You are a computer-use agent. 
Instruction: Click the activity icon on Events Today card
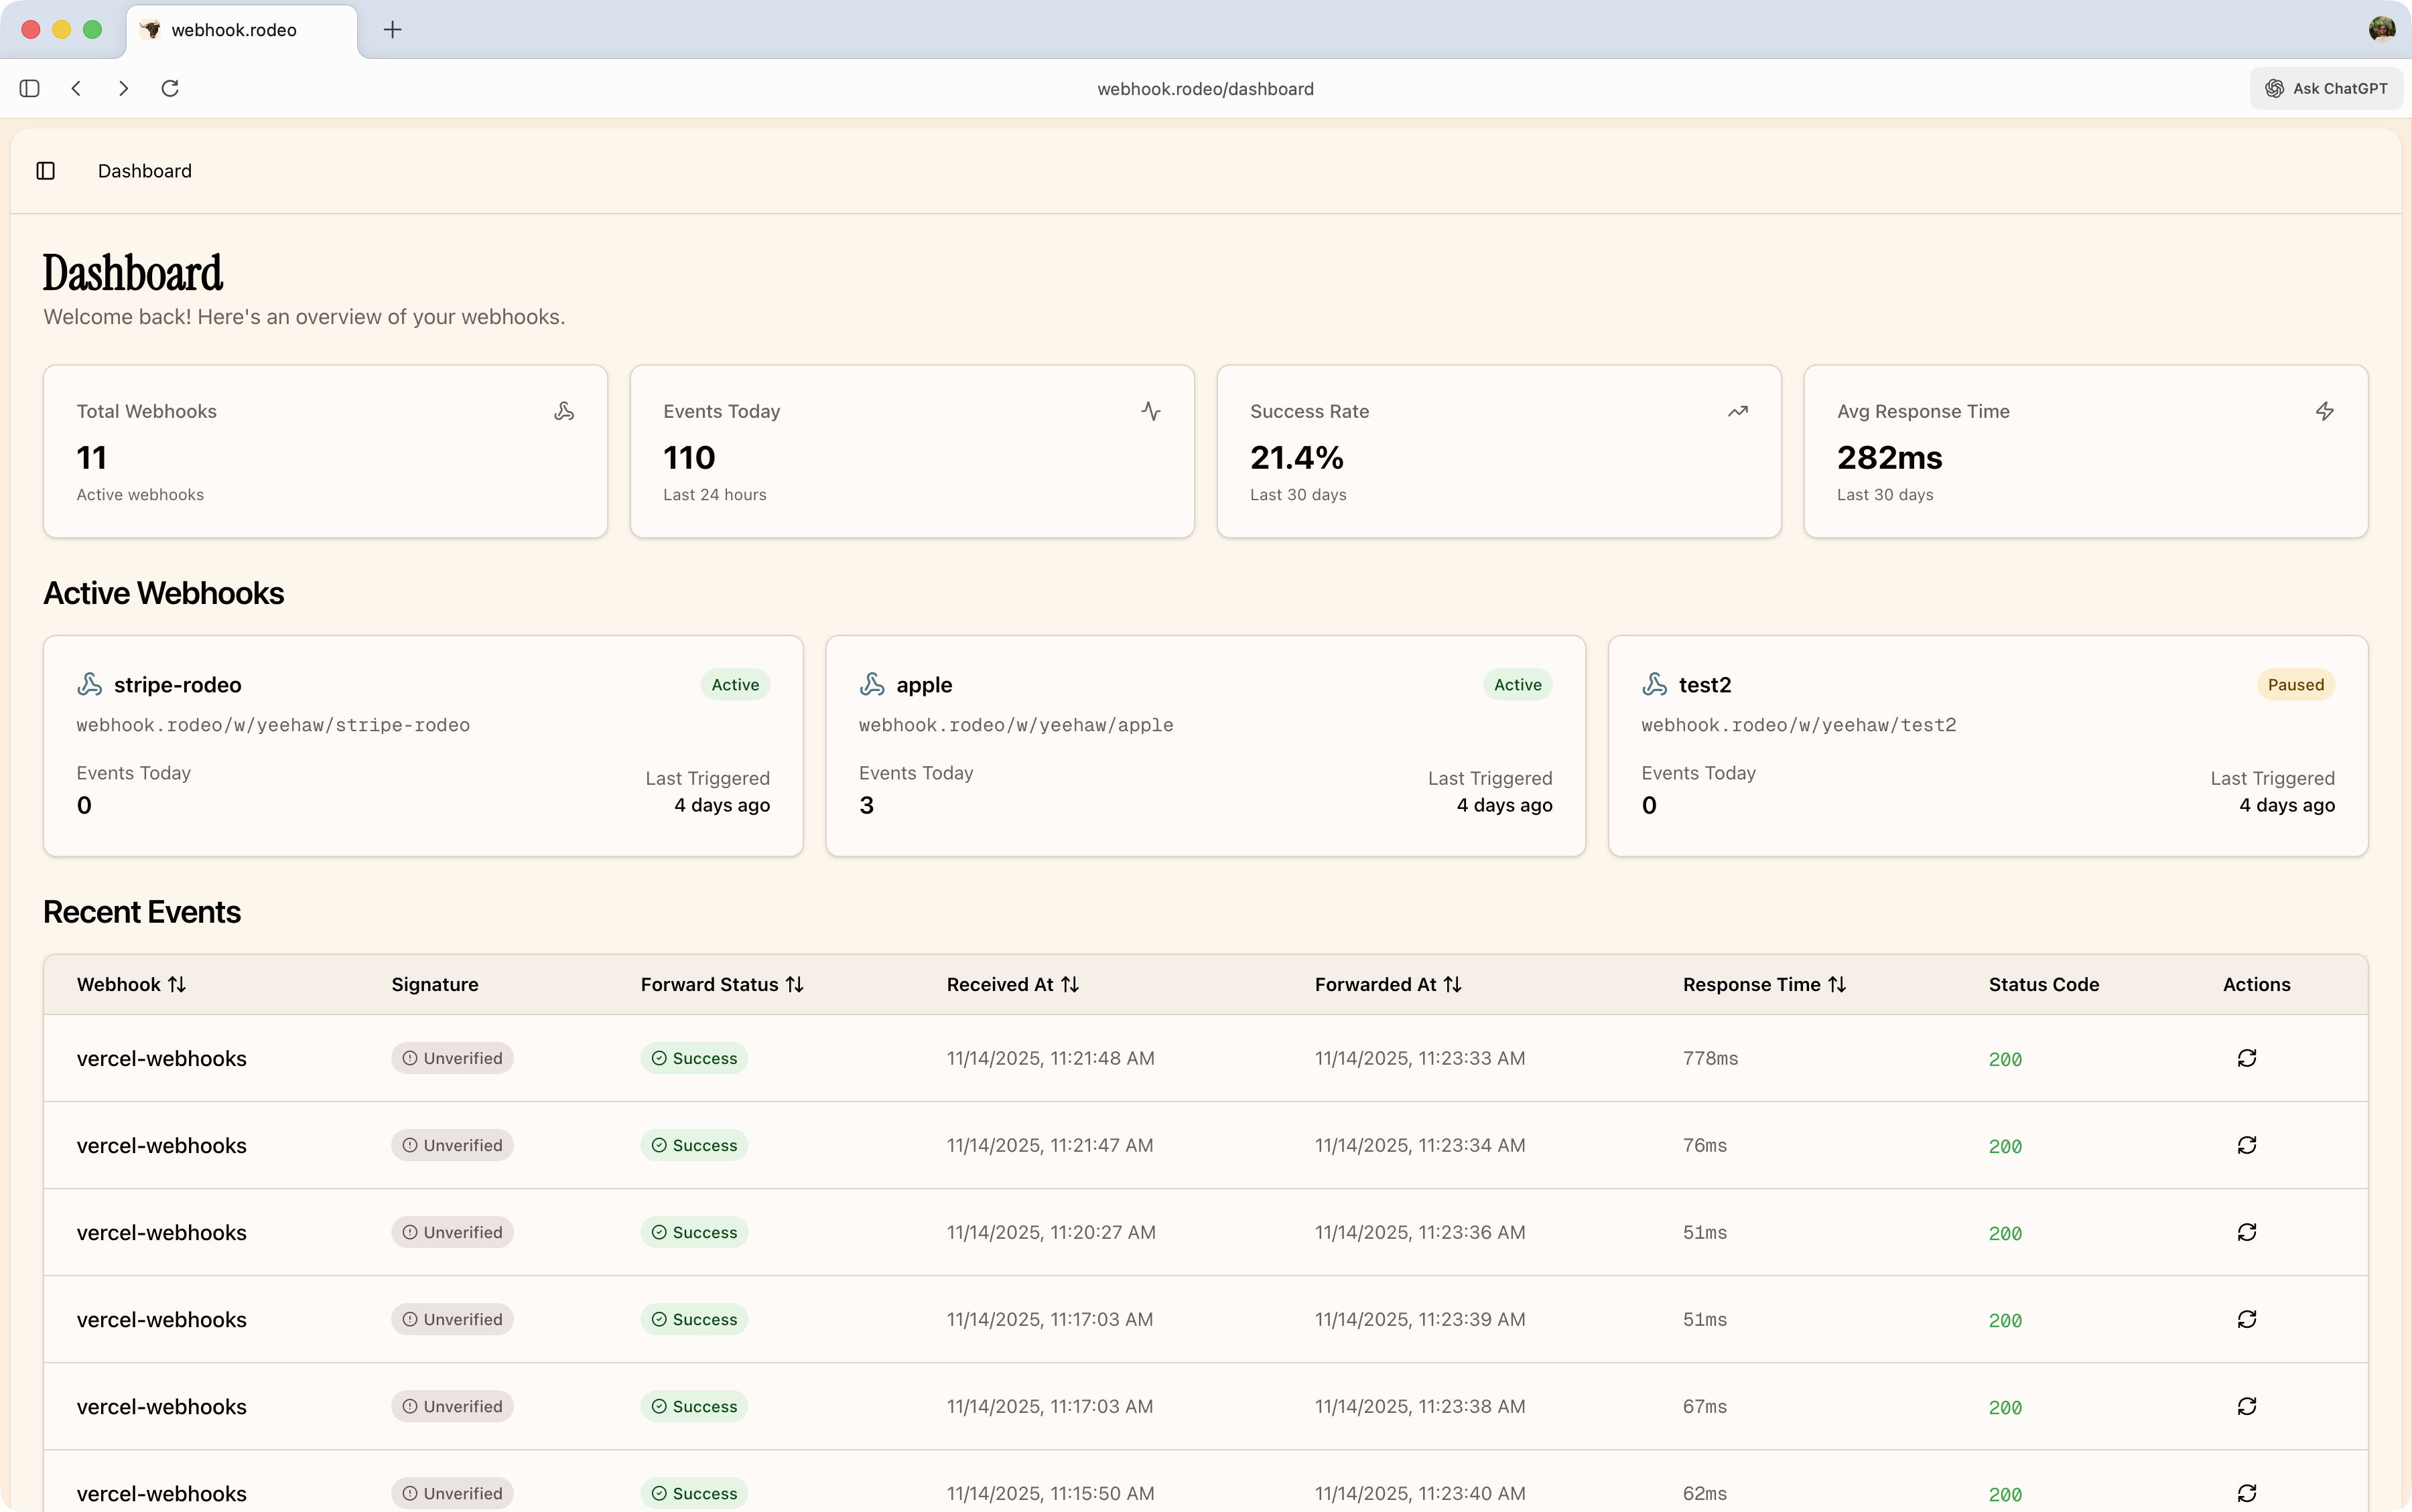(1150, 410)
